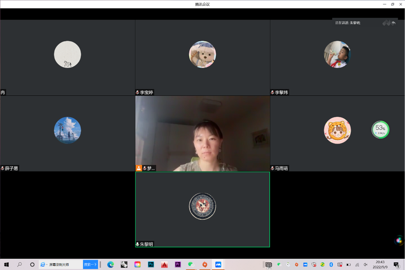The image size is (405, 270).
Task: Open the Windows Start menu
Action: [x=7, y=264]
